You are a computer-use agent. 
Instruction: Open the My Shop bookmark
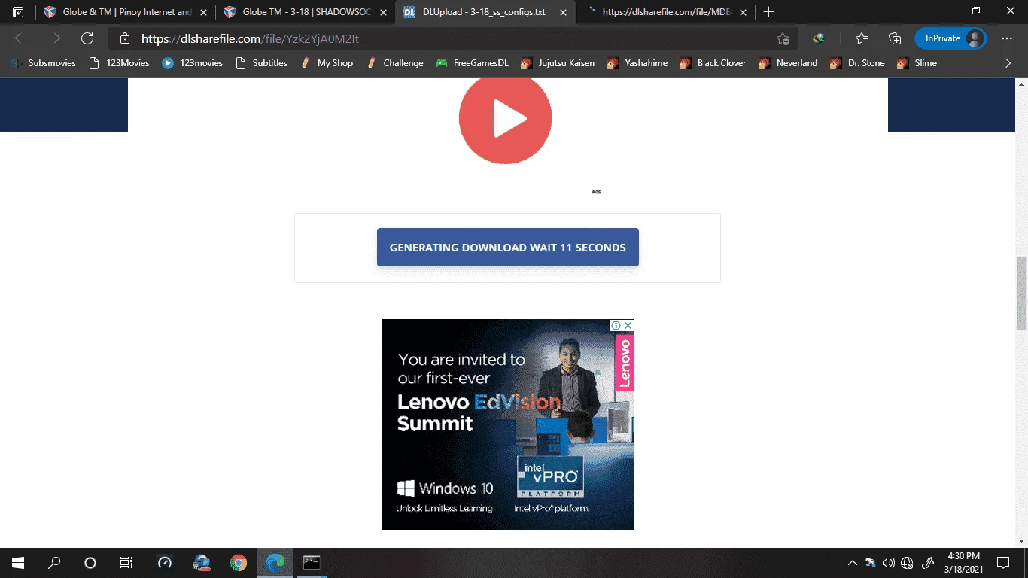coord(327,63)
